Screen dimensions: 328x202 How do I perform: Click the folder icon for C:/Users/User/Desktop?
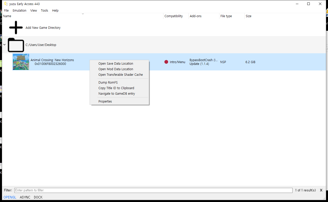pyautogui.click(x=16, y=45)
